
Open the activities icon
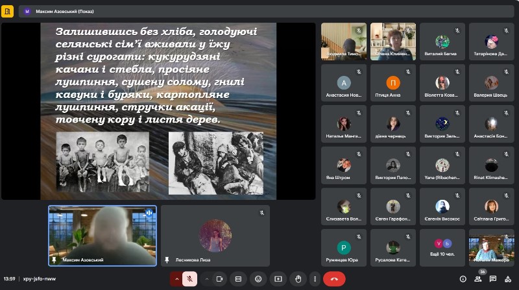[x=508, y=279]
